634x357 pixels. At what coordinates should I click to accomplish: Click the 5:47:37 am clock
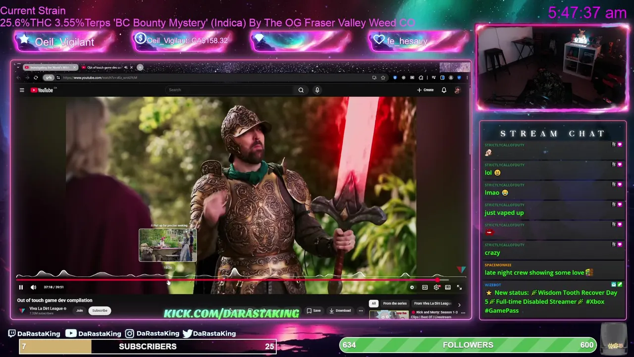587,13
